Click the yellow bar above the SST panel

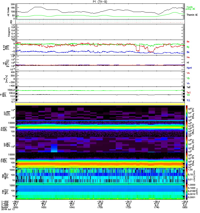100,104
